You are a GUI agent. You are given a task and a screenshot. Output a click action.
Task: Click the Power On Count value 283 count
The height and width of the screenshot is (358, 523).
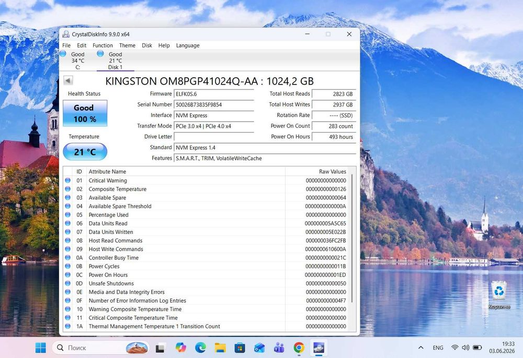[334, 126]
